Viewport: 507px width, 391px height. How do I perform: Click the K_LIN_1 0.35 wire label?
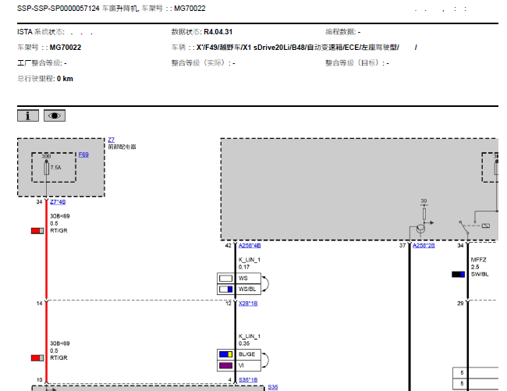250,340
